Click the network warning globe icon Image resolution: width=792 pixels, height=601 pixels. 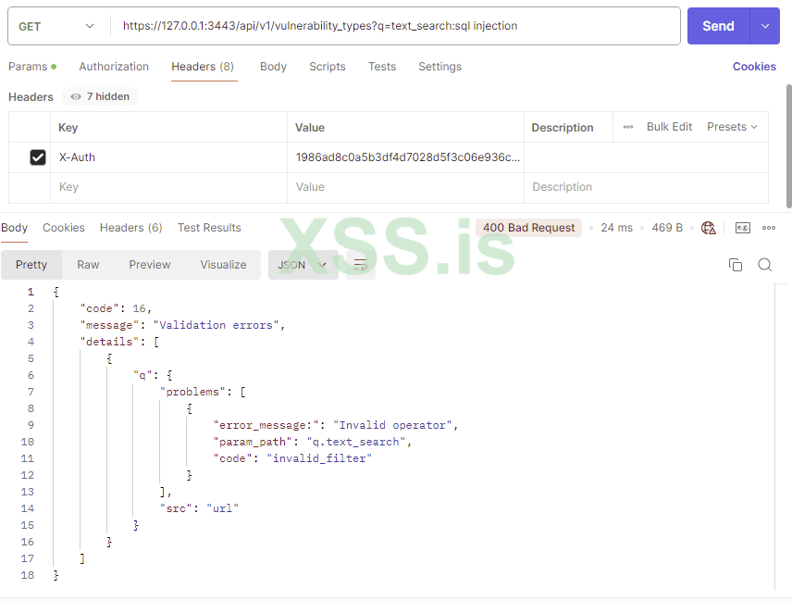[x=709, y=228]
